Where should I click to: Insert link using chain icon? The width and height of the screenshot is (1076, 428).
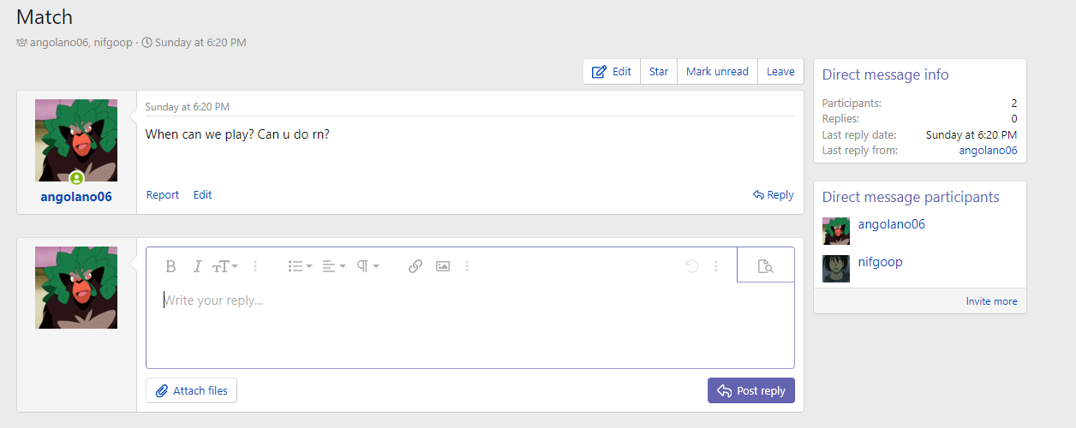[x=415, y=266]
